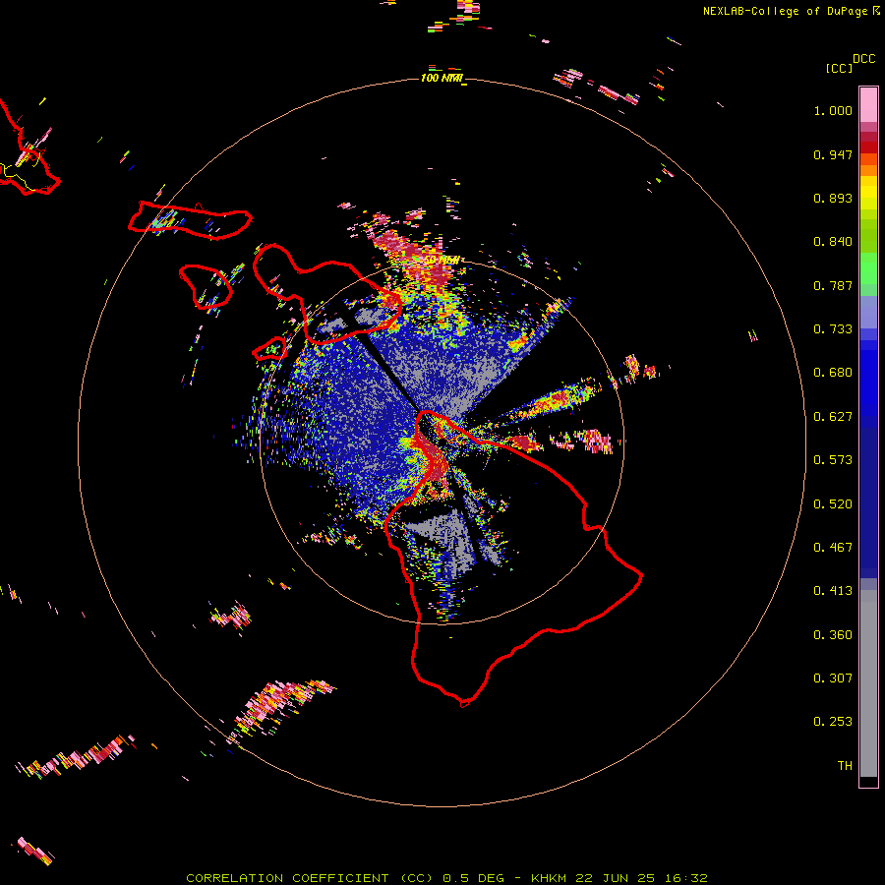885x885 pixels.
Task: Click the TH threshold label
Action: click(x=845, y=766)
